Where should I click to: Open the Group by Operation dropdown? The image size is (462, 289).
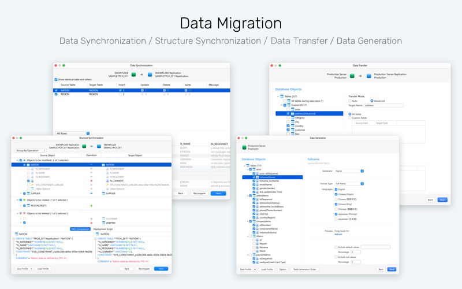pyautogui.click(x=31, y=150)
